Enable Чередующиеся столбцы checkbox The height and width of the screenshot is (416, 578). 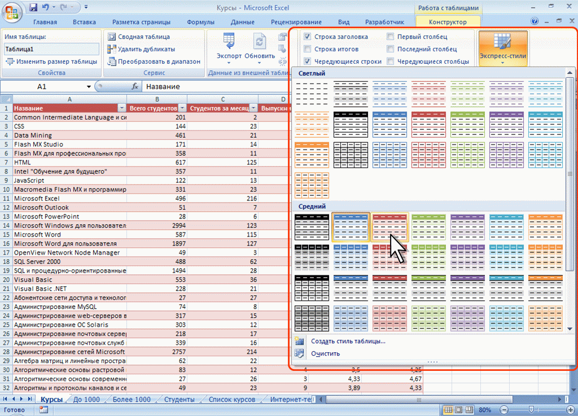click(391, 61)
